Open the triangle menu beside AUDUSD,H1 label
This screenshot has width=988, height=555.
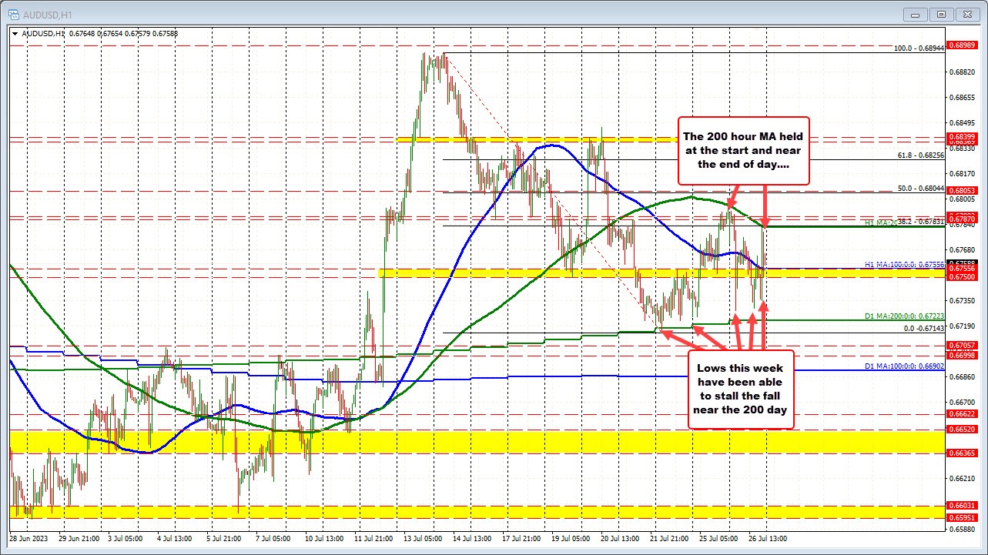point(15,33)
